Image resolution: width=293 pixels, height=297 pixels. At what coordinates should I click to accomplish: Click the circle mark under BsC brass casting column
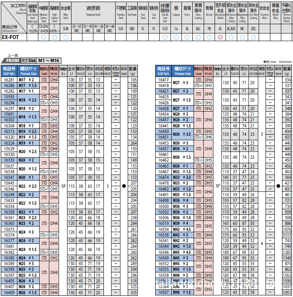click(x=198, y=37)
